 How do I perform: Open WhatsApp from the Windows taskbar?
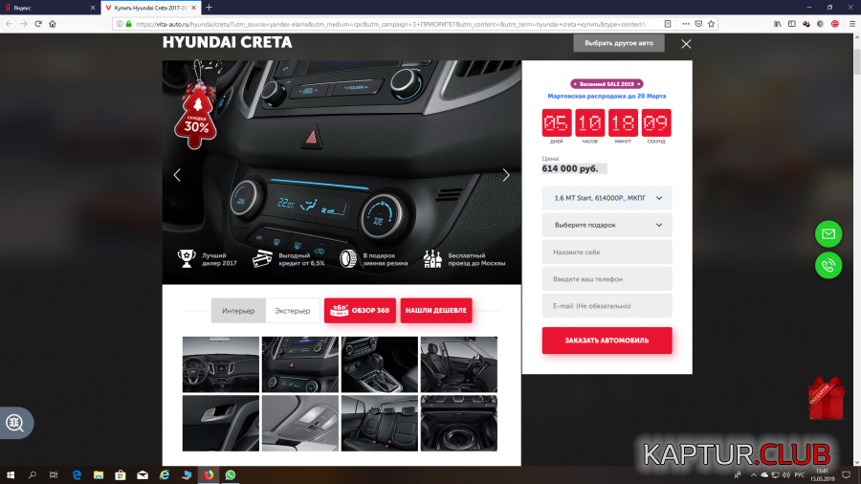(x=231, y=474)
